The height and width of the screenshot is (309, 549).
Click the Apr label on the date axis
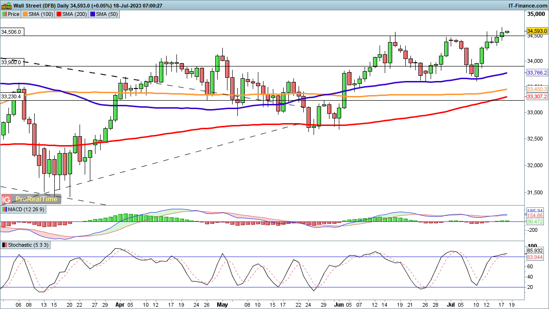(120, 305)
